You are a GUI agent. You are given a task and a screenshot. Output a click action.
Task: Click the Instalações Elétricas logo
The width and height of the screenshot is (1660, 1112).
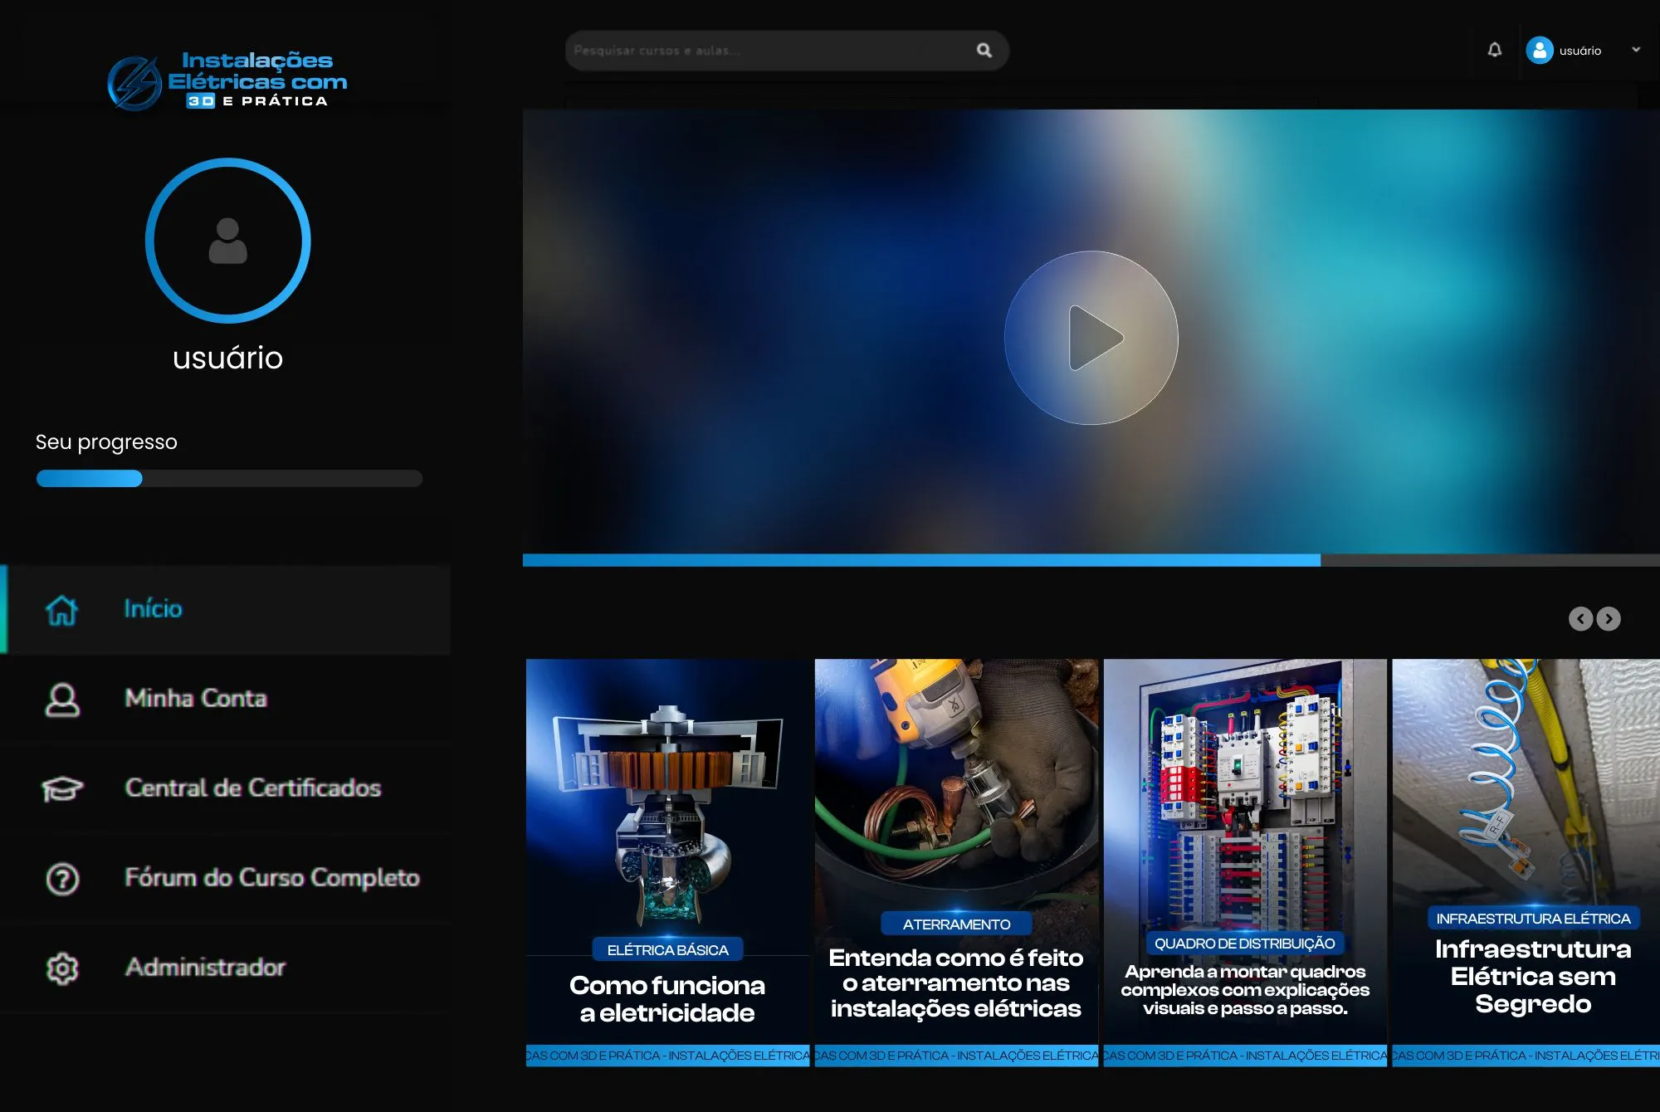click(x=228, y=81)
